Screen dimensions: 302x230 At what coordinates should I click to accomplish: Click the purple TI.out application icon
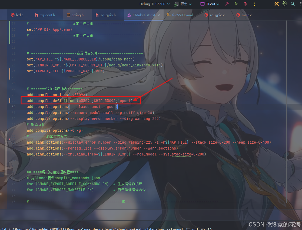pyautogui.click(x=203, y=4)
